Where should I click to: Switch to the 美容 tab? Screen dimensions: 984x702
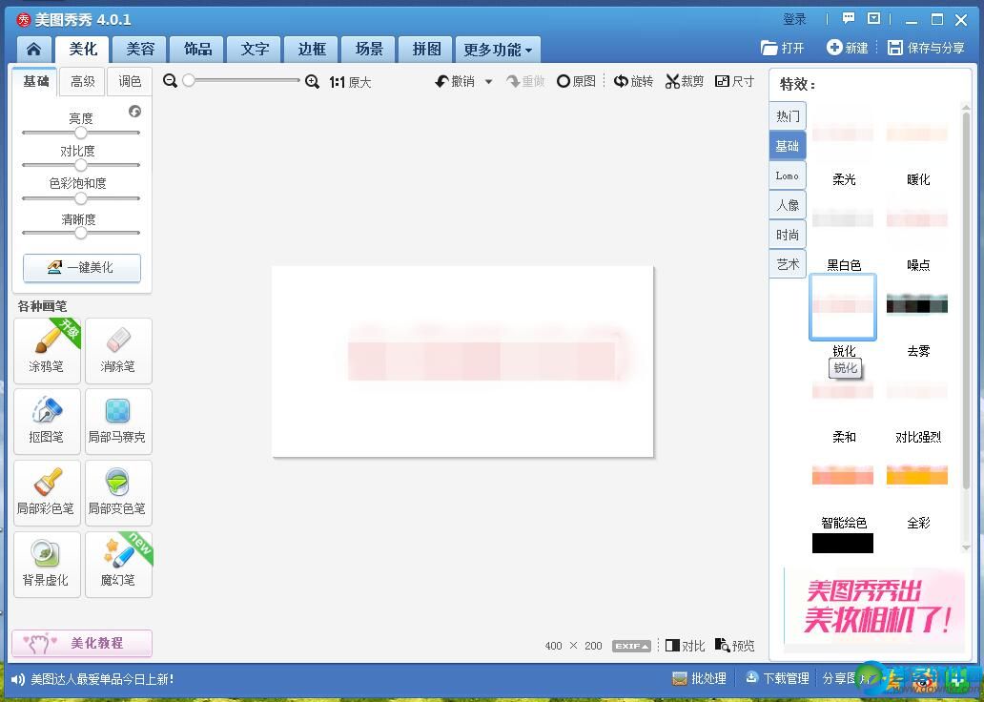[x=140, y=49]
